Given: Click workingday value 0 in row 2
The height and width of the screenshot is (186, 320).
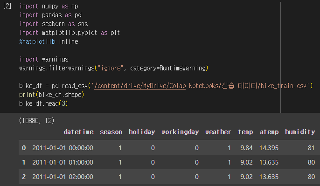Looking at the screenshot, I should 197,177.
